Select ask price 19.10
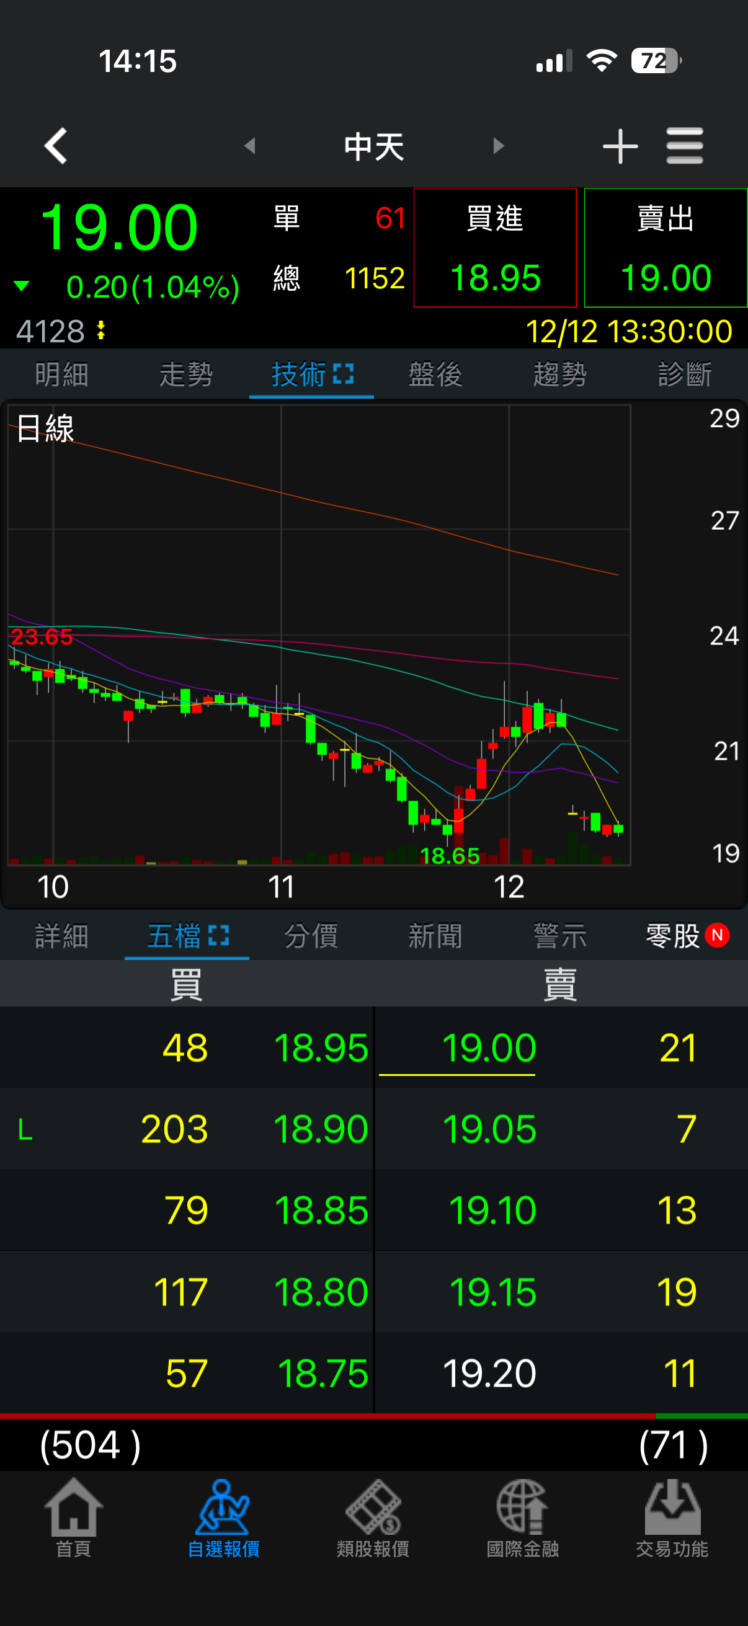 pyautogui.click(x=492, y=1211)
